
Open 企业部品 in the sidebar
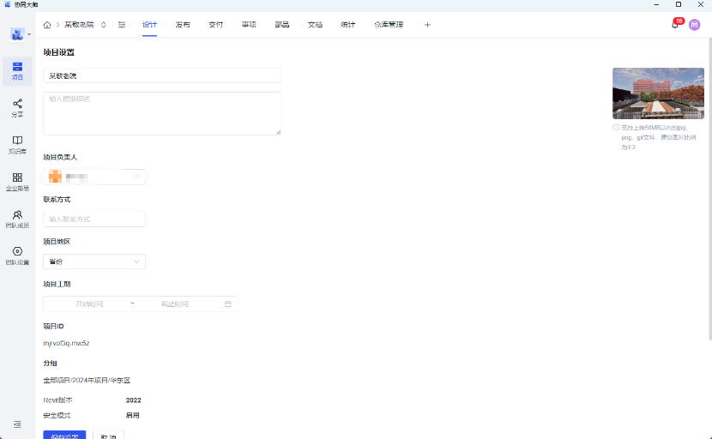(x=17, y=181)
